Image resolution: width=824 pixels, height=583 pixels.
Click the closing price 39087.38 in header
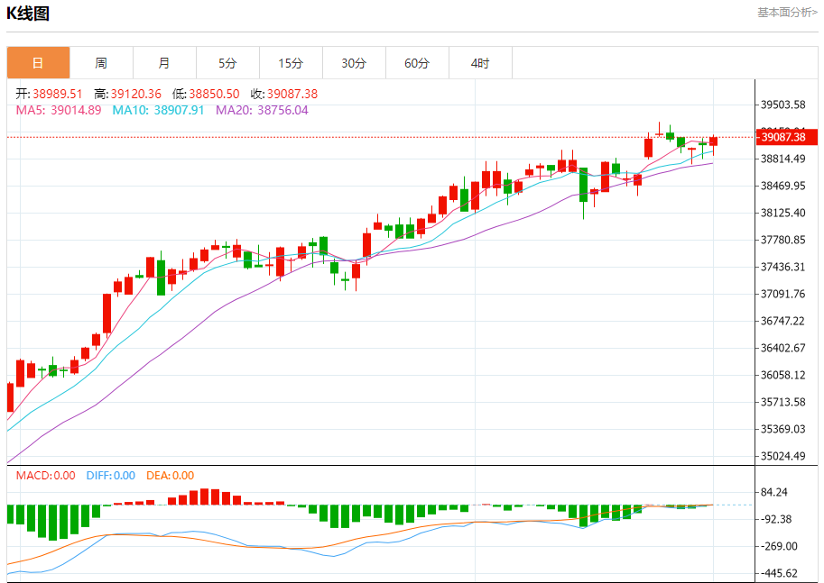[x=292, y=94]
